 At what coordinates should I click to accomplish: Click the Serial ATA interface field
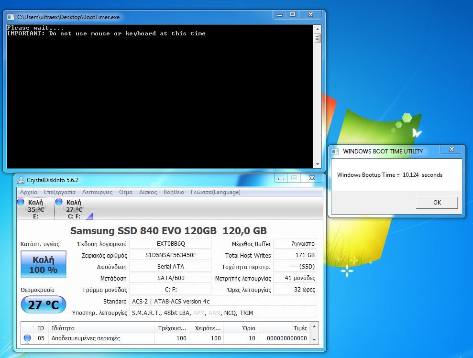tap(171, 267)
